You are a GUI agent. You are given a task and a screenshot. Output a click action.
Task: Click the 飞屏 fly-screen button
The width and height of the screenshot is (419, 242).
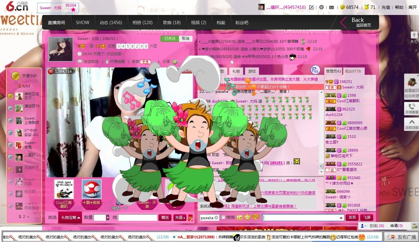(367, 218)
